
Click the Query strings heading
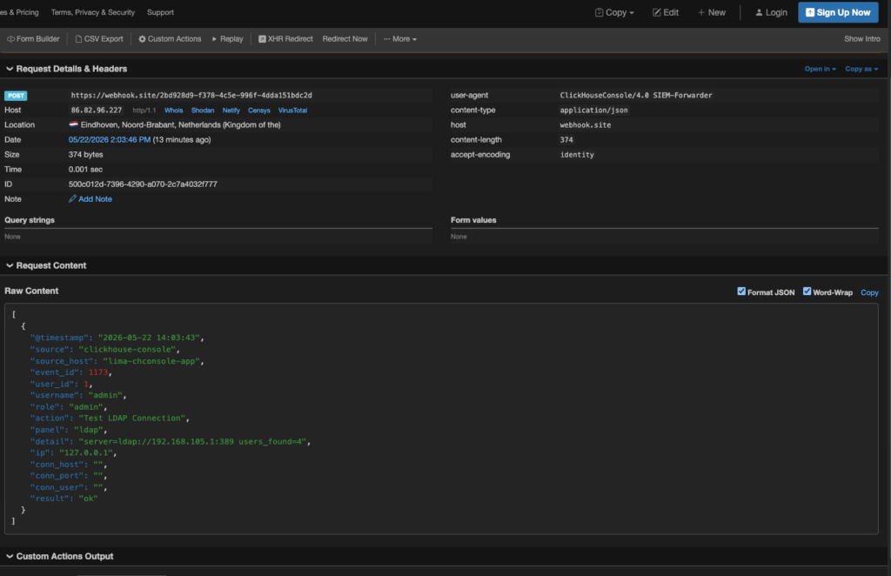tap(30, 220)
